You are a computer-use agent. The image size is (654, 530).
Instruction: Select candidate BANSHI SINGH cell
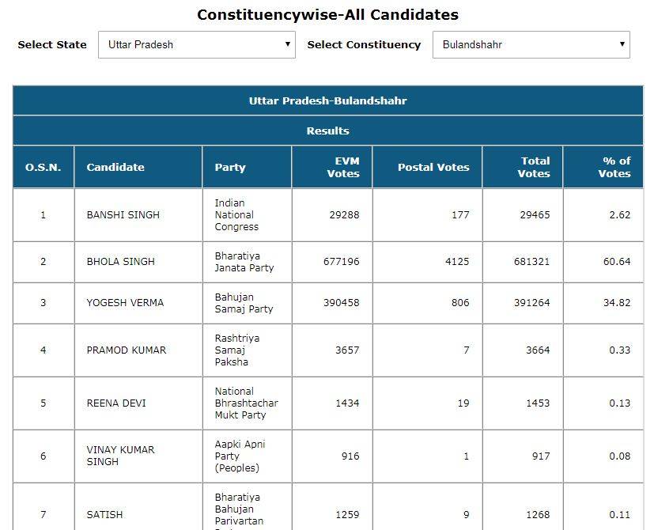click(123, 214)
